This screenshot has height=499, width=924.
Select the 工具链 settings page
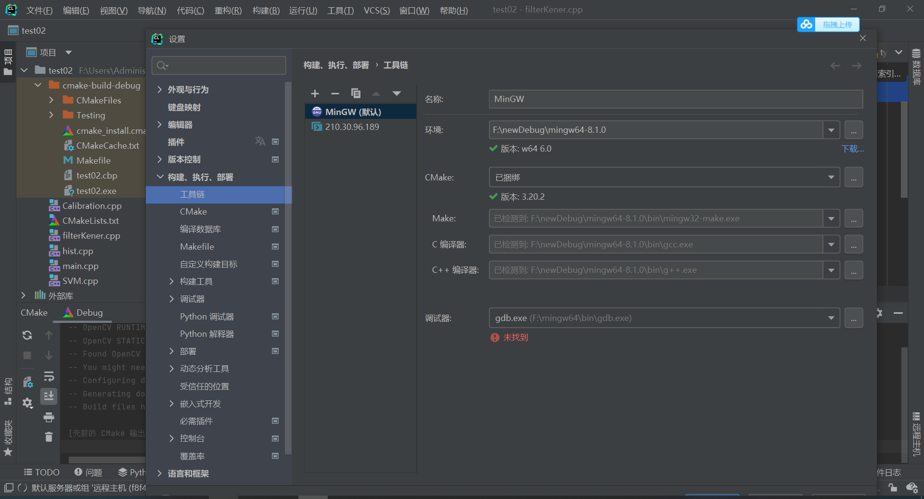click(192, 194)
